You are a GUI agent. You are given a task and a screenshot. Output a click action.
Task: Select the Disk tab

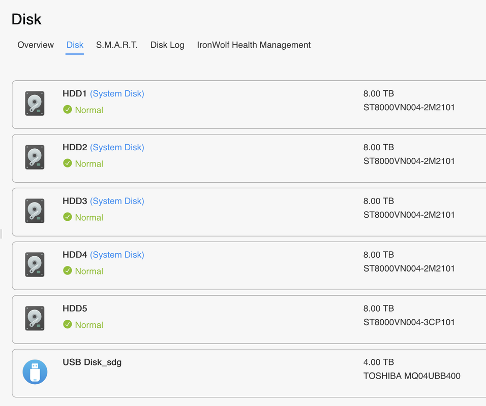point(75,45)
